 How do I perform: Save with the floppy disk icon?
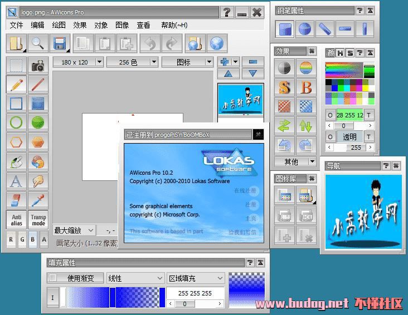click(60, 43)
